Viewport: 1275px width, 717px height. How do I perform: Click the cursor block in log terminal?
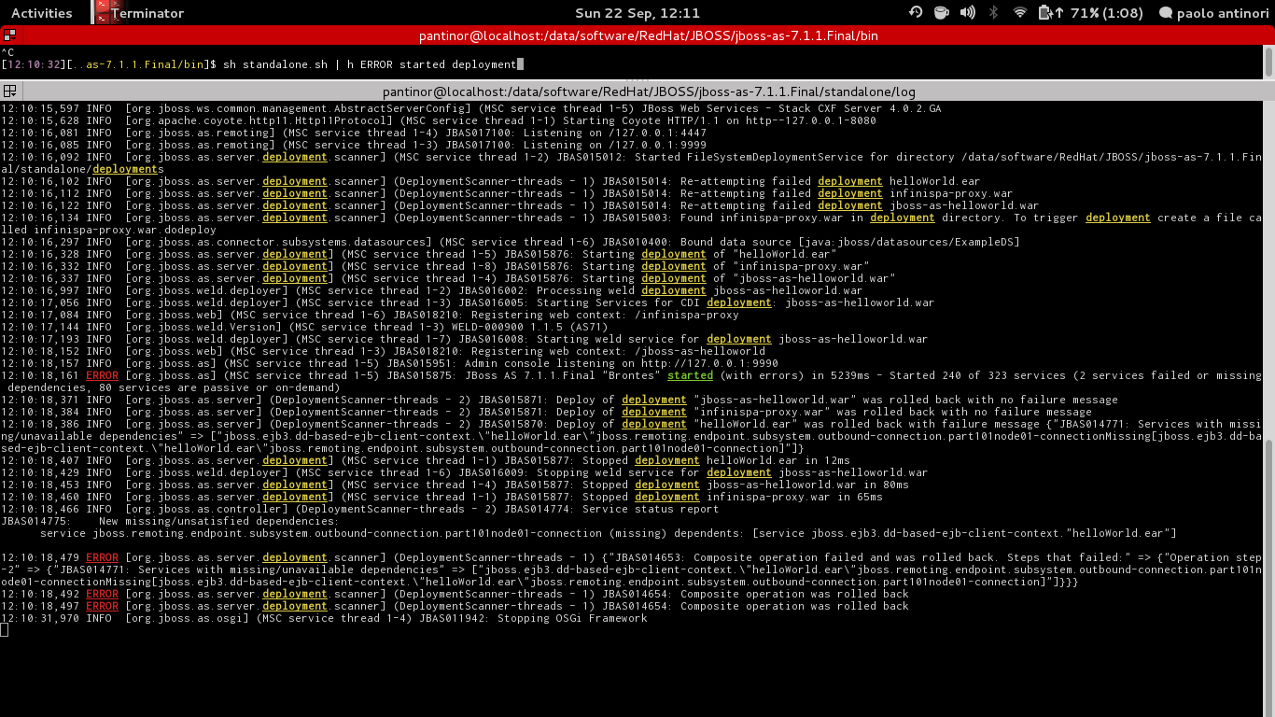4,630
